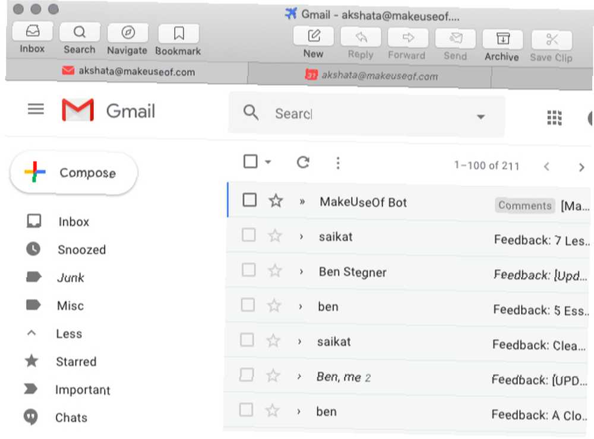The image size is (594, 439).
Task: Select the 'Feedback: A Clo..' email checkbox
Action: click(x=247, y=409)
